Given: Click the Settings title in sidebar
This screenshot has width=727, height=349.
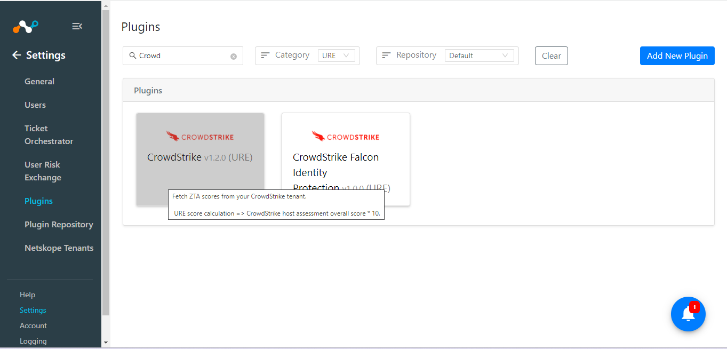Looking at the screenshot, I should [x=46, y=55].
